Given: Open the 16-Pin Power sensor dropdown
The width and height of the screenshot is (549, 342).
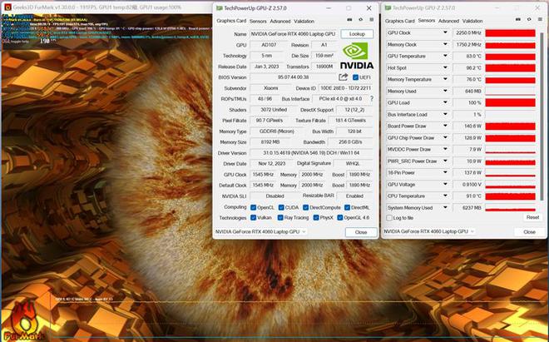Looking at the screenshot, I should [x=445, y=173].
